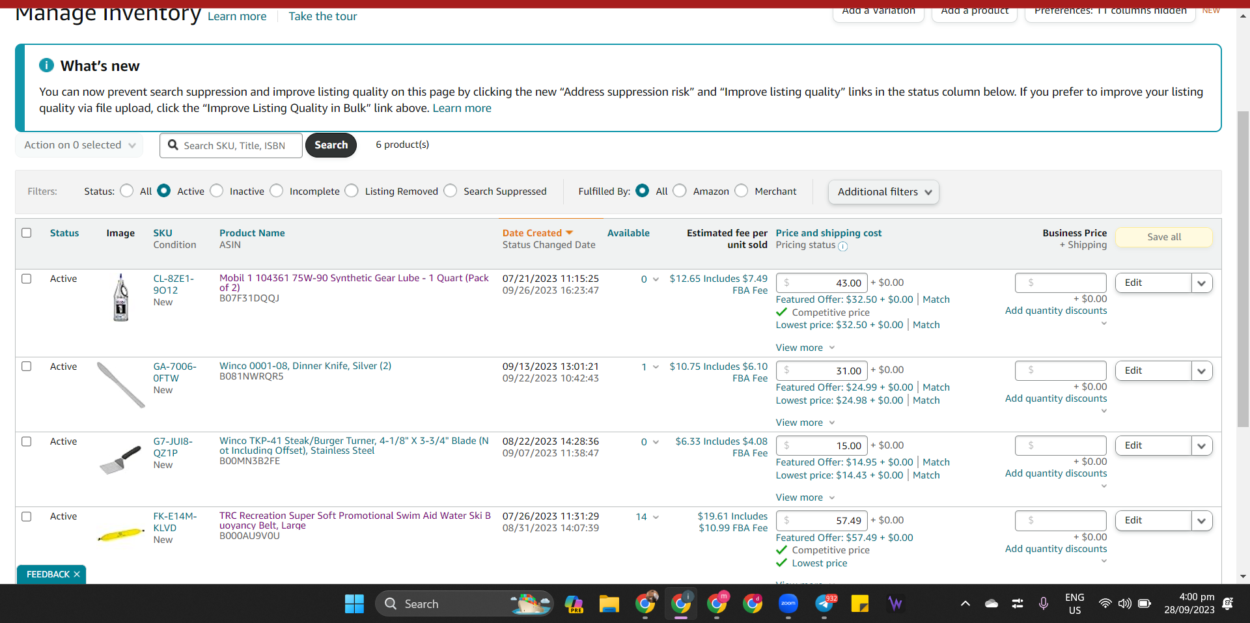The height and width of the screenshot is (623, 1250).
Task: Select the Search Suppressed filter
Action: pos(451,191)
